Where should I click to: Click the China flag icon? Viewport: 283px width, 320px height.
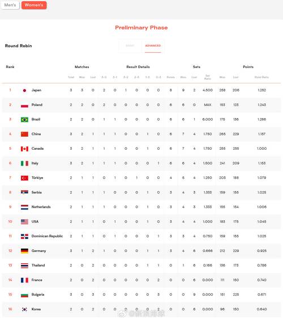pyautogui.click(x=24, y=134)
